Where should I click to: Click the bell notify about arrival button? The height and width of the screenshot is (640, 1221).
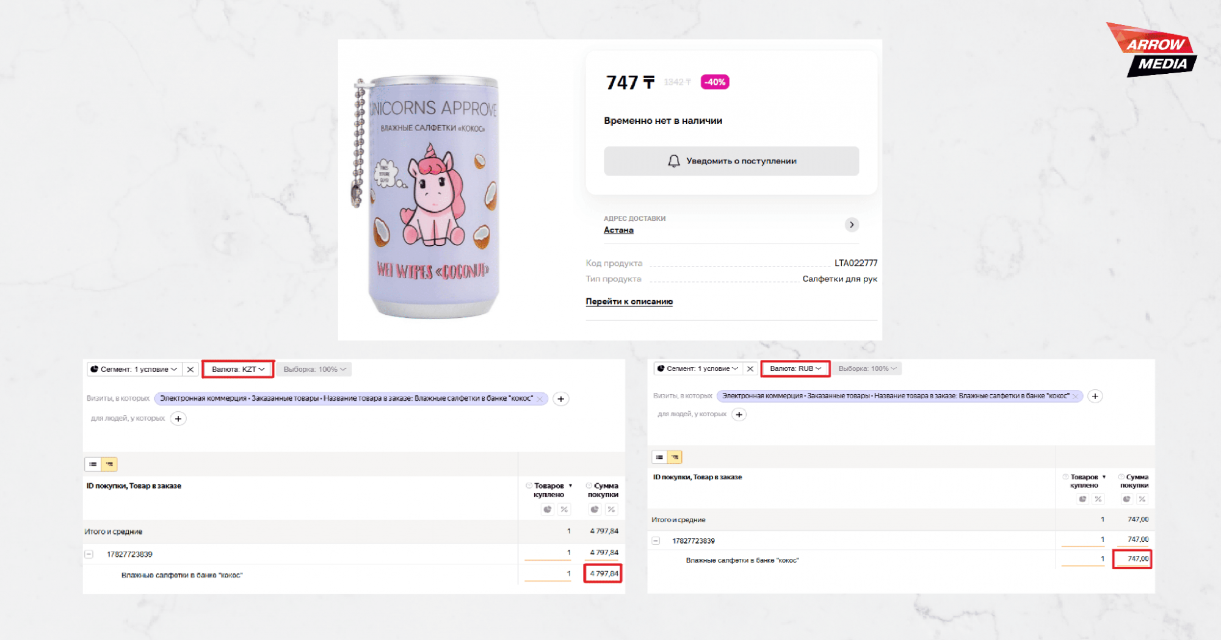(x=731, y=161)
